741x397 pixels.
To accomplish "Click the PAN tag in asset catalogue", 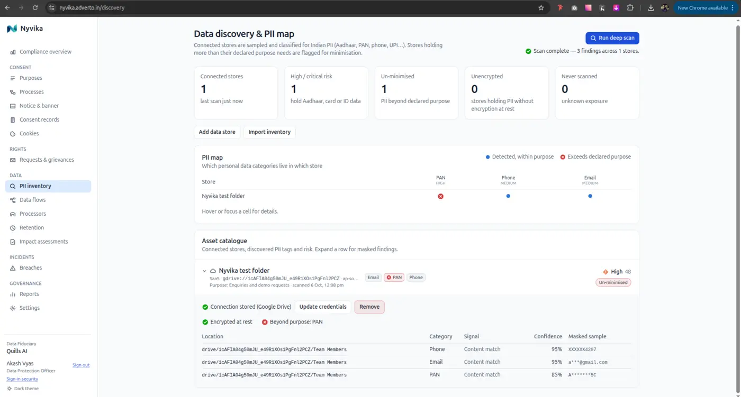I will pyautogui.click(x=394, y=278).
